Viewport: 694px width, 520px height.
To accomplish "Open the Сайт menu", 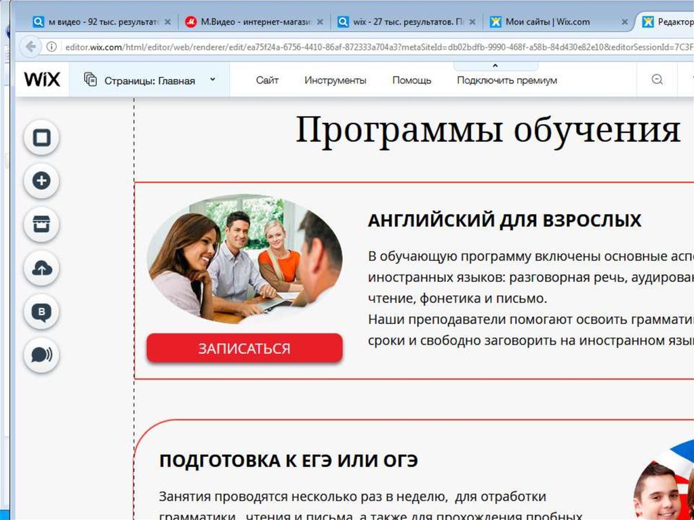I will [x=267, y=80].
